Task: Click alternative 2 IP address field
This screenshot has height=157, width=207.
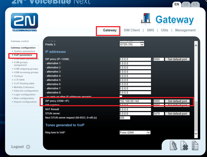Action: (135, 68)
